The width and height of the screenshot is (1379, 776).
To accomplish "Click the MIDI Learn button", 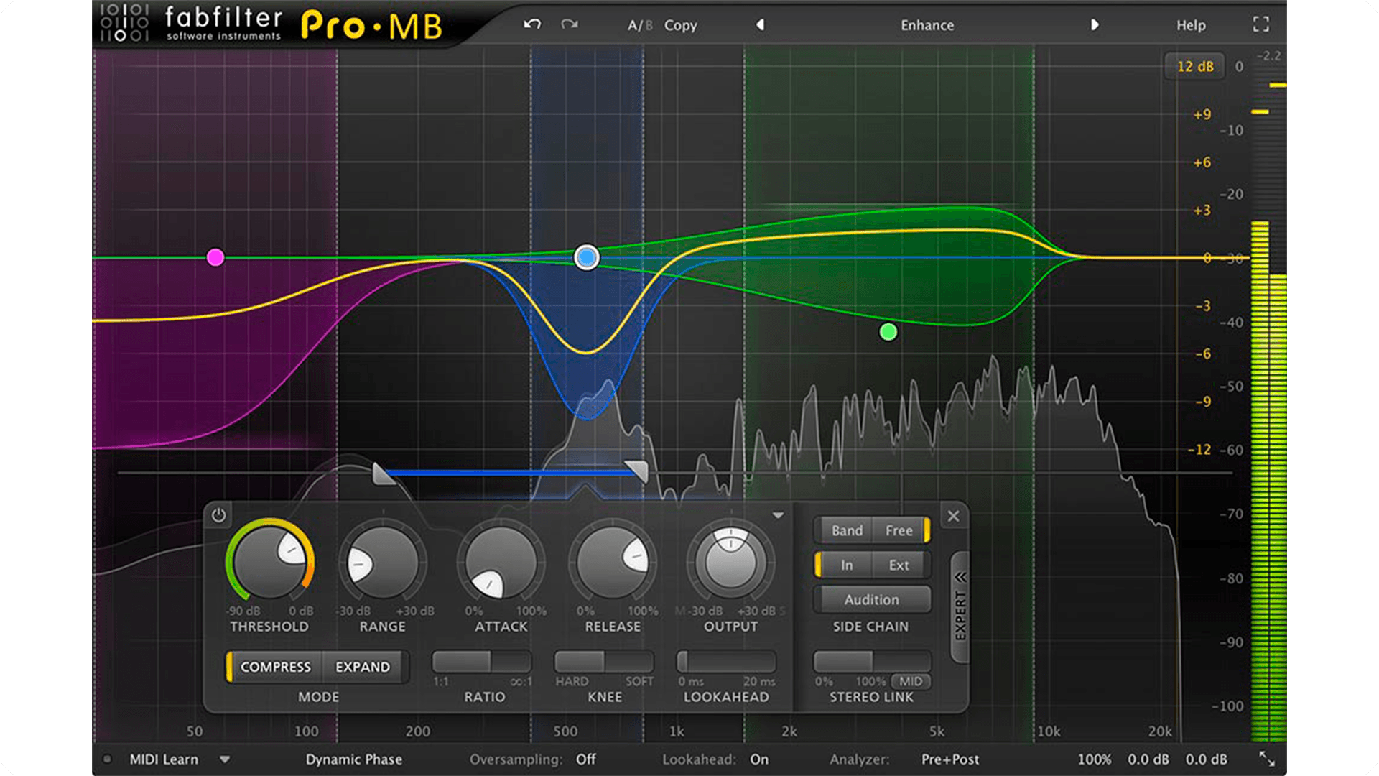I will 164,759.
